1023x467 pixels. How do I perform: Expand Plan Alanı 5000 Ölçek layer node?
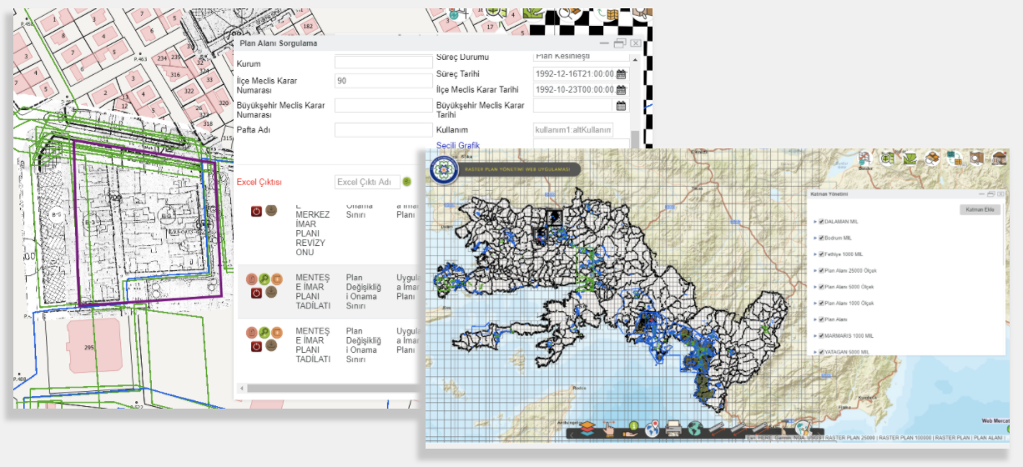point(815,287)
